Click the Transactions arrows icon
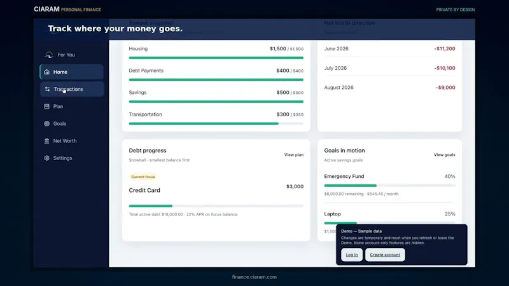Viewport: 509px width, 286px height. [x=47, y=89]
